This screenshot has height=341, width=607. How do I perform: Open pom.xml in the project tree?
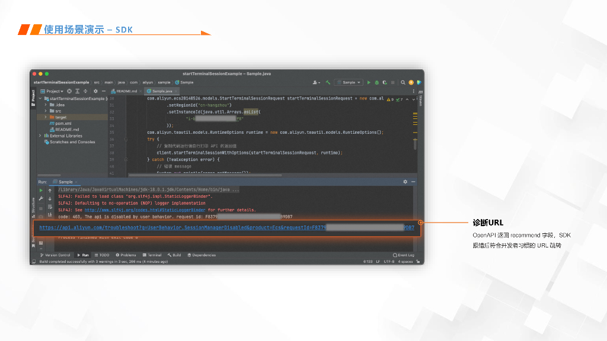tap(63, 123)
